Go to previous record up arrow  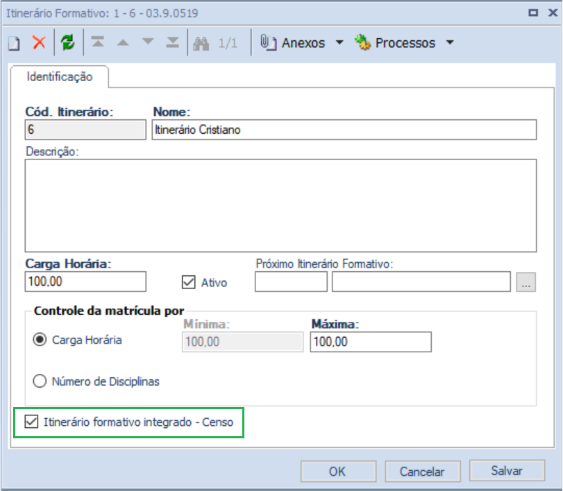click(x=123, y=43)
